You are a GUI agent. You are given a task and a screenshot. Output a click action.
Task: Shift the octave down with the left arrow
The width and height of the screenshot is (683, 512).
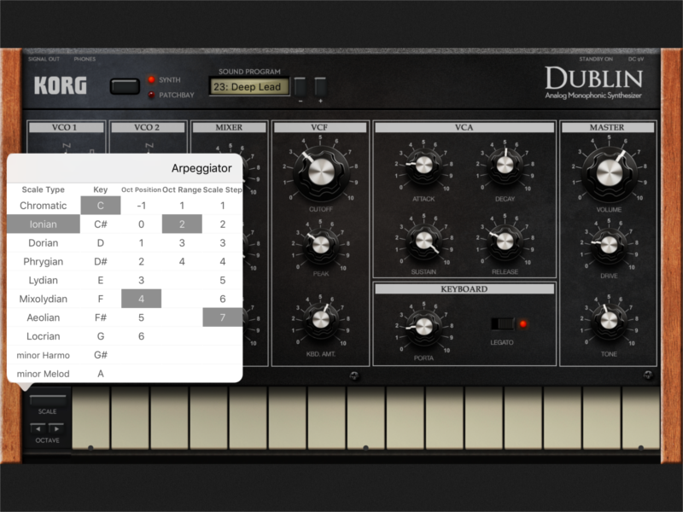[38, 429]
